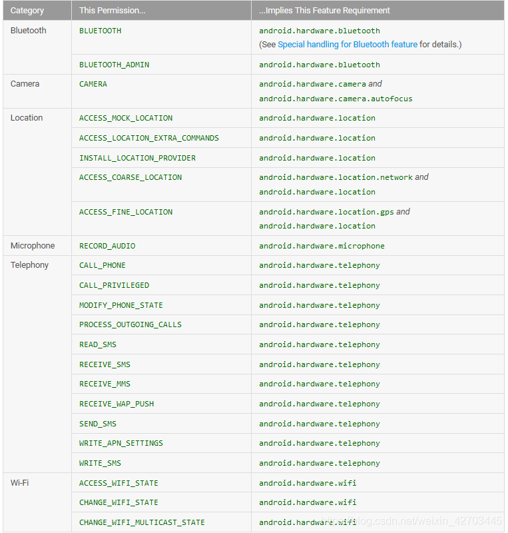The width and height of the screenshot is (508, 533).
Task: Click android.hardware.location.gps feature text
Action: pyautogui.click(x=326, y=212)
